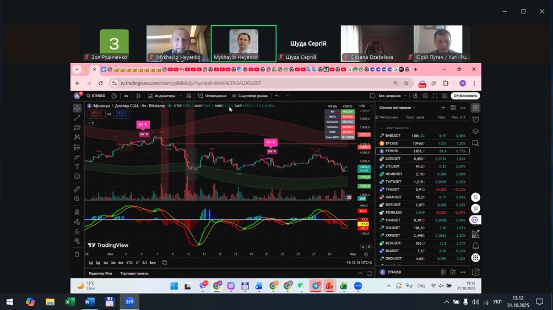
Task: Select the Trend Line drawing tool
Action: click(x=77, y=118)
